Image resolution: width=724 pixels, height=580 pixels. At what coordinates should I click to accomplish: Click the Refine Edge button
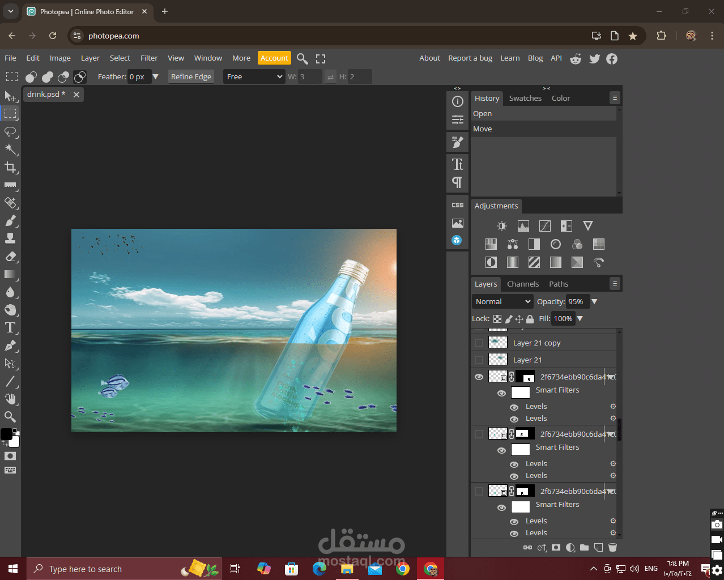191,77
